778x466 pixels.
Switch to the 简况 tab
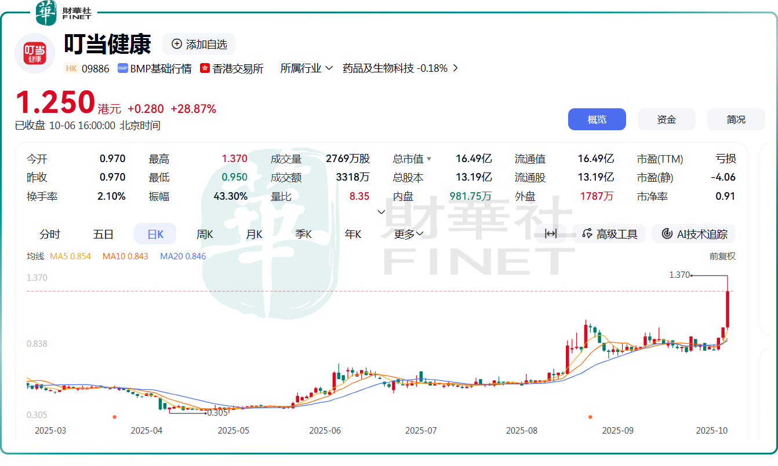[736, 119]
